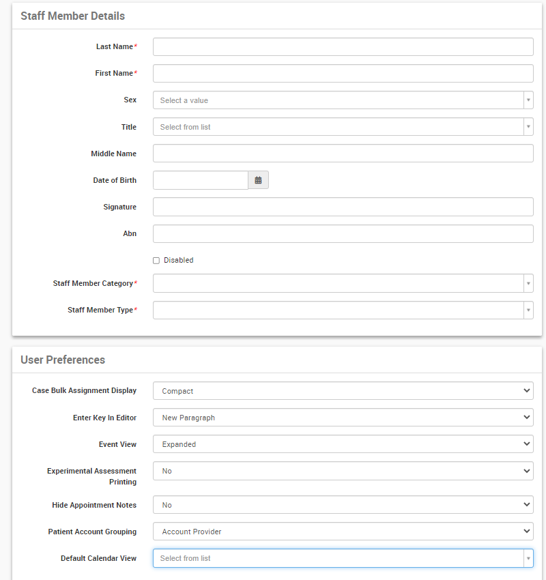Open Enter Key In Editor dropdown

point(343,418)
